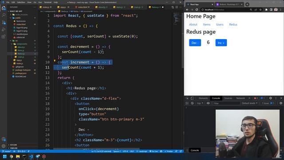Viewport: 284px width, 160px height.
Task: Collapse the components folder
Action: click(22, 44)
